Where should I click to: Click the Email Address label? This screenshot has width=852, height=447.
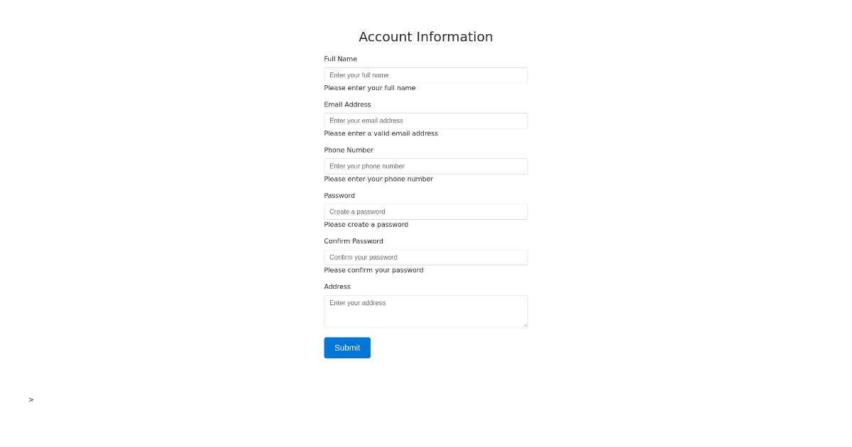coord(348,104)
